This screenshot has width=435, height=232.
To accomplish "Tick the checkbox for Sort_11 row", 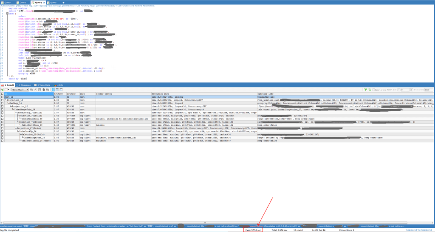I will (x=2, y=97).
